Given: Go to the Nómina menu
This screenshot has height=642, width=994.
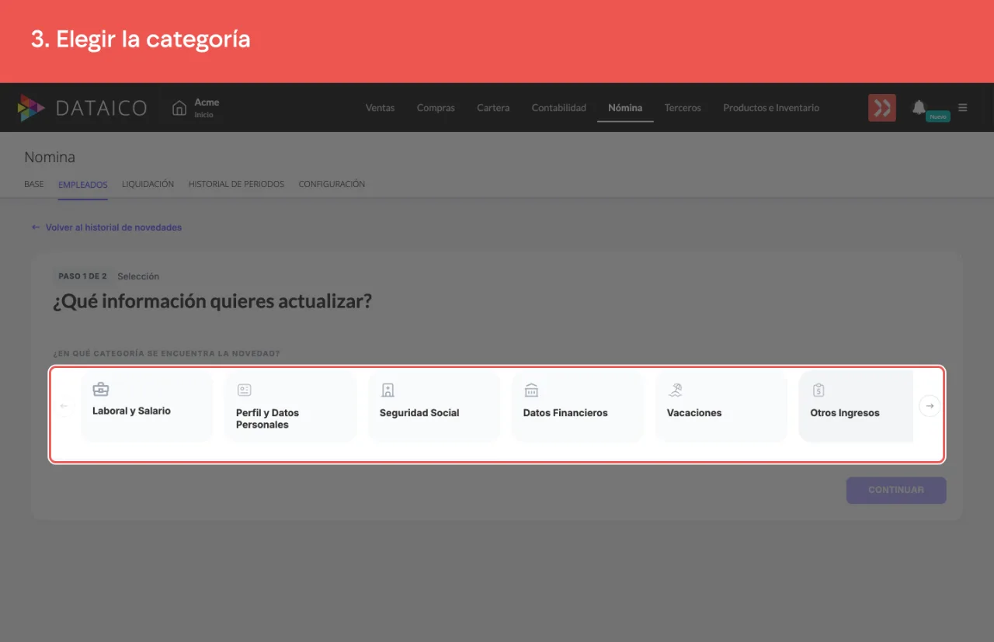Looking at the screenshot, I should coord(625,108).
